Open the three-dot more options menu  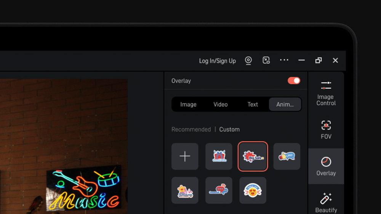pos(284,60)
